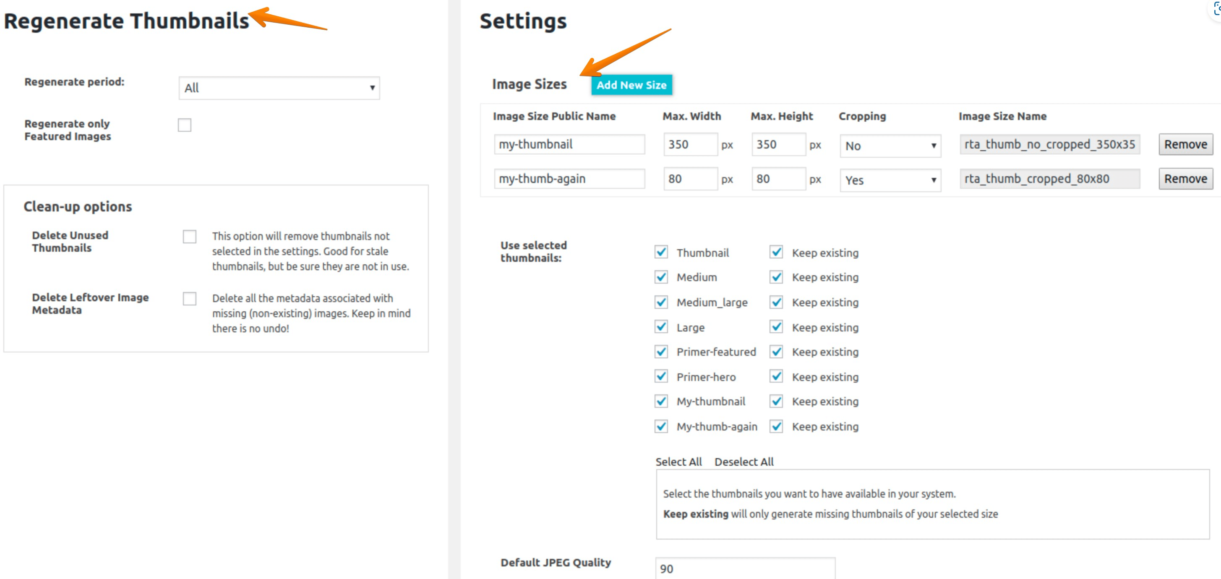Click max width field of my-thumb-again row
This screenshot has width=1221, height=579.
[690, 179]
